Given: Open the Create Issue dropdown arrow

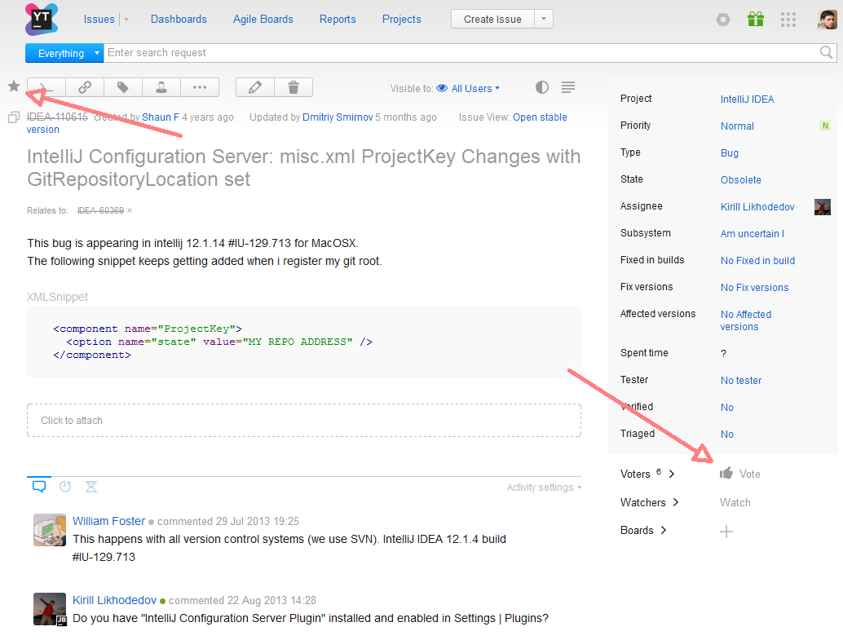Looking at the screenshot, I should pyautogui.click(x=544, y=19).
